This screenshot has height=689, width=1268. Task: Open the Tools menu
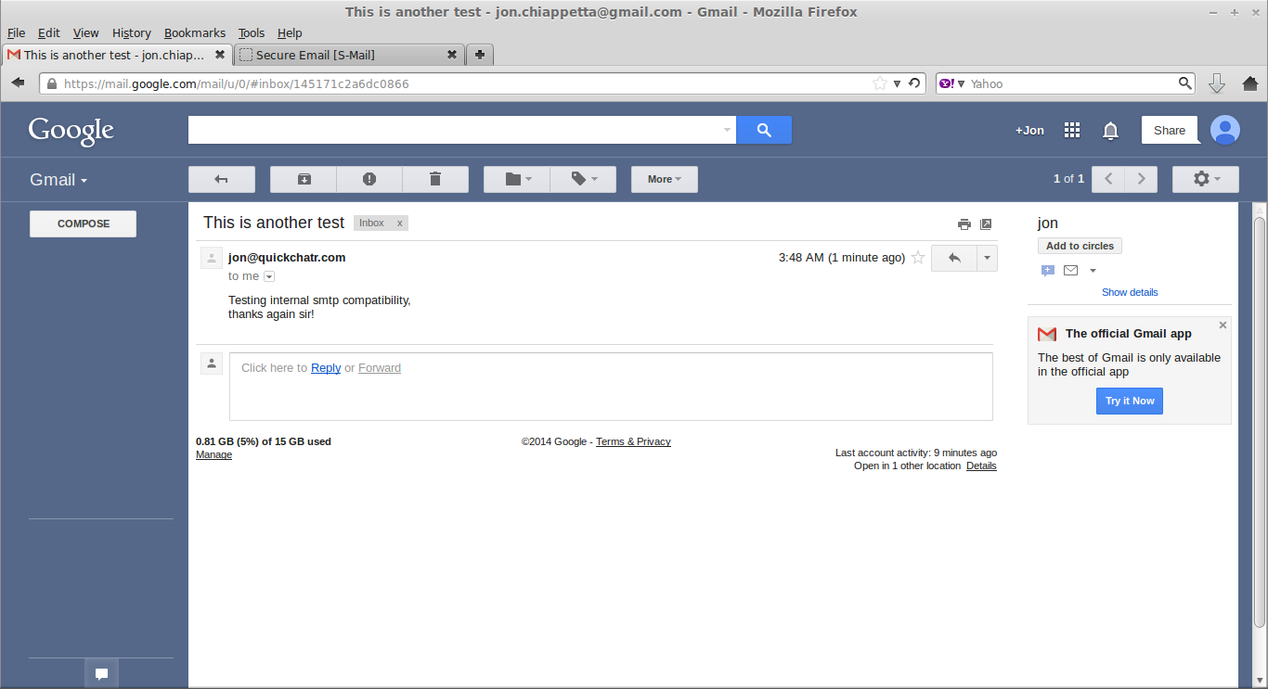(252, 33)
